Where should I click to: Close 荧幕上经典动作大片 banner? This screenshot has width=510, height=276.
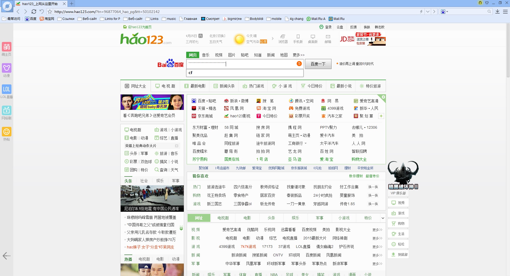click(x=176, y=146)
